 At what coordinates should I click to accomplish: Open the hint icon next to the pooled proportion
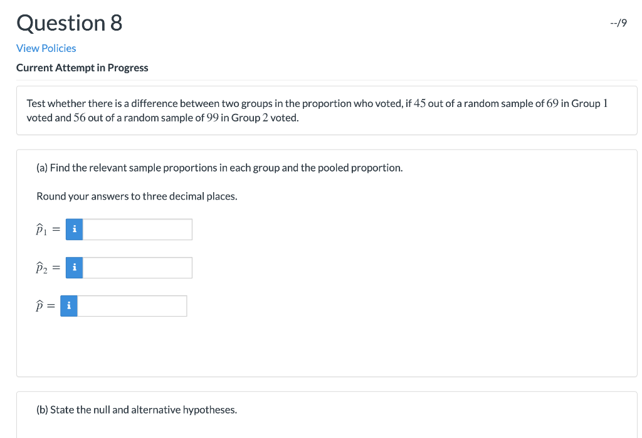coord(68,305)
